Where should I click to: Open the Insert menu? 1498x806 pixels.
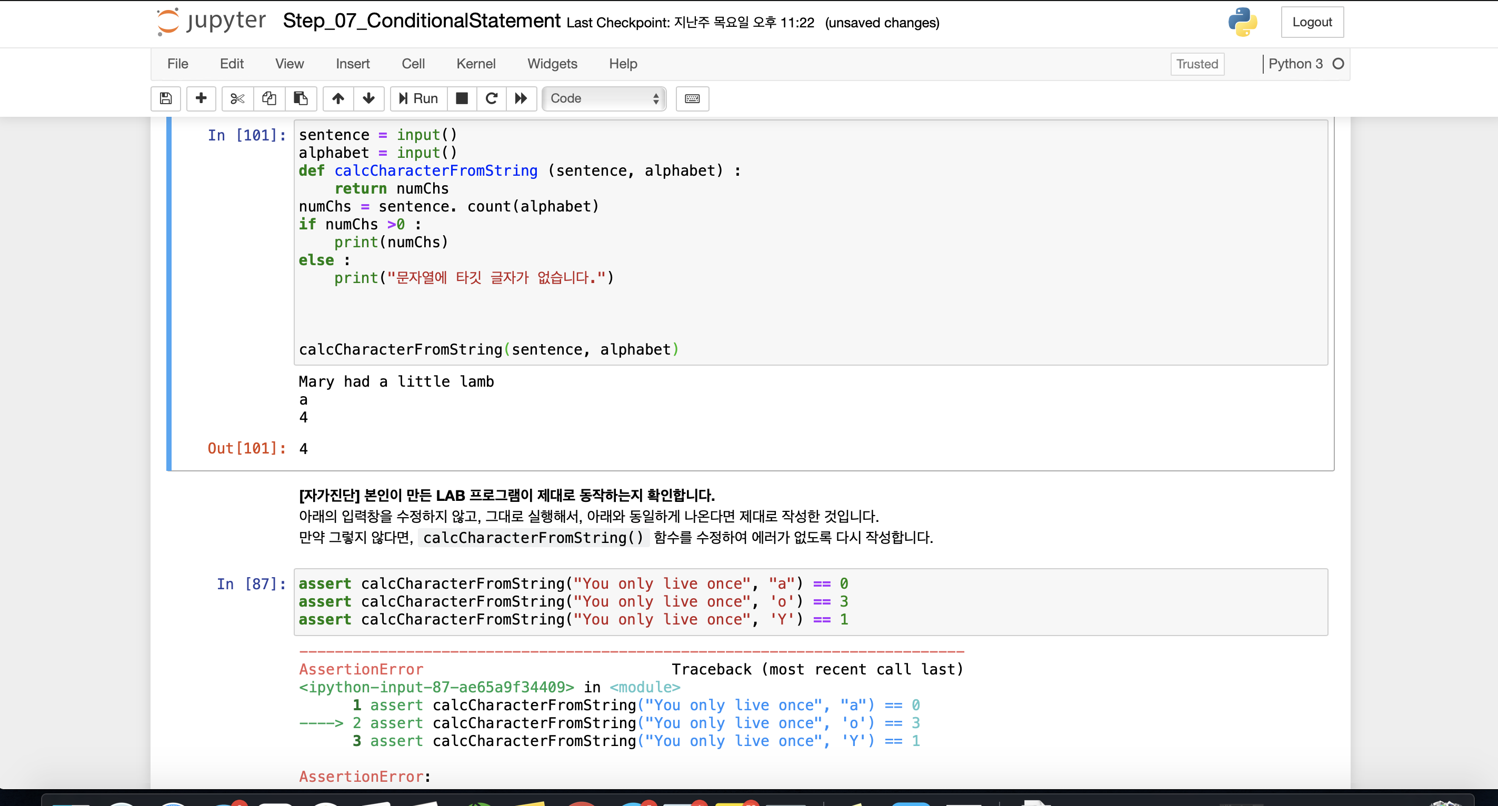click(x=353, y=64)
